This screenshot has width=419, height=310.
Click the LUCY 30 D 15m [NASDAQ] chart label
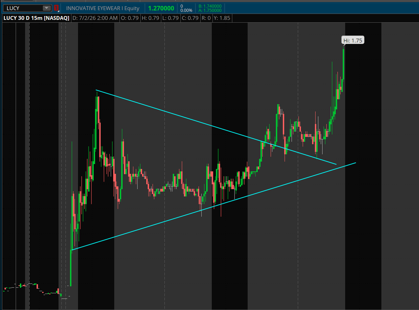pyautogui.click(x=36, y=18)
